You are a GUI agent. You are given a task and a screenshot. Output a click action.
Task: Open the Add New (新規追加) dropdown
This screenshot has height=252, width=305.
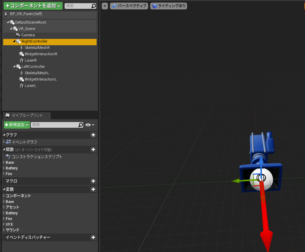17,125
